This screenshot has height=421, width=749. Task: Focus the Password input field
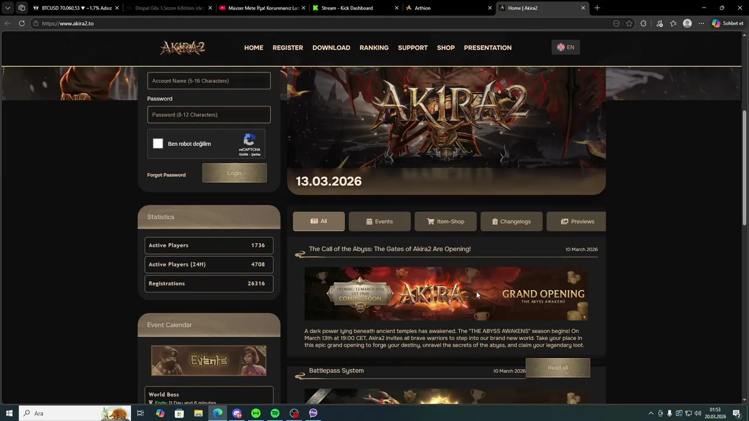[209, 115]
